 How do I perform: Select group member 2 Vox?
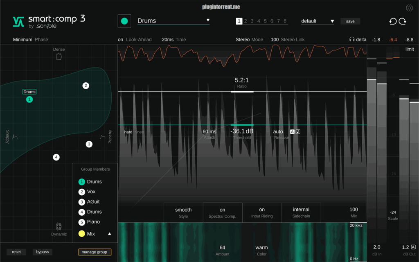click(x=87, y=192)
